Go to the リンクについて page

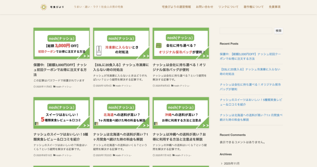(x=228, y=7)
